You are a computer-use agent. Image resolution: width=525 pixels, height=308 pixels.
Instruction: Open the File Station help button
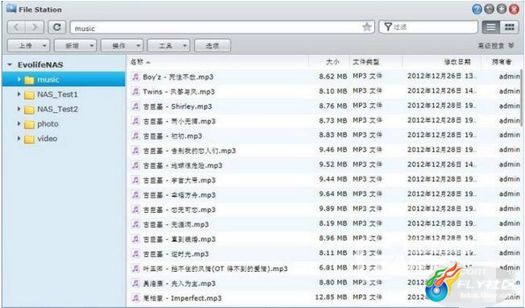point(477,9)
